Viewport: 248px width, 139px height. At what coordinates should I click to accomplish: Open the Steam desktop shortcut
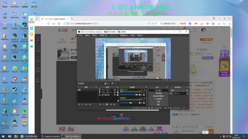point(15,91)
